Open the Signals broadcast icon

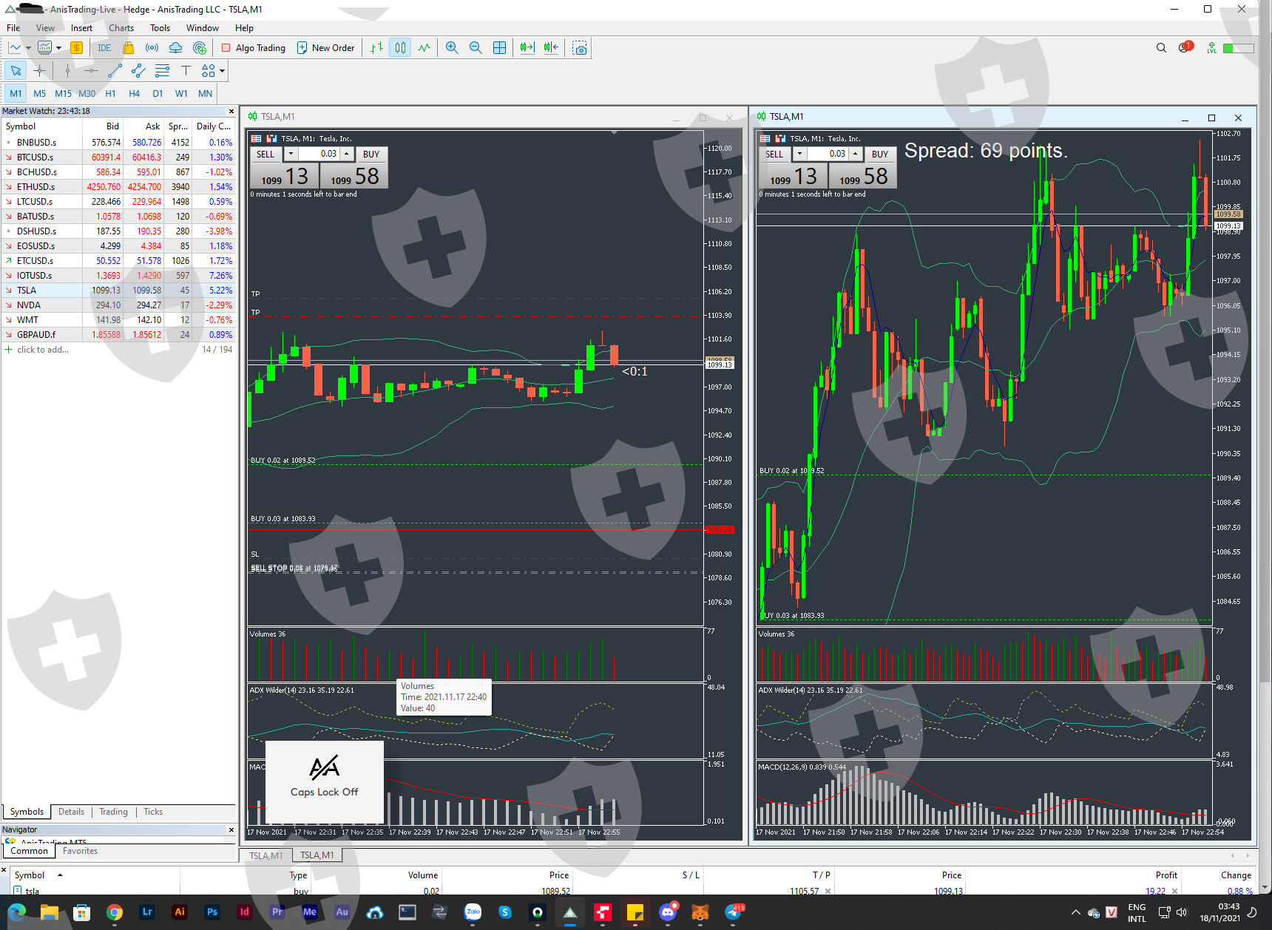click(x=152, y=48)
